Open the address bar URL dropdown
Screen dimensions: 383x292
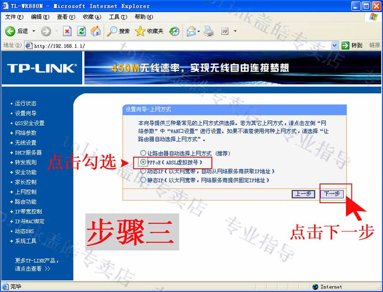pos(334,45)
